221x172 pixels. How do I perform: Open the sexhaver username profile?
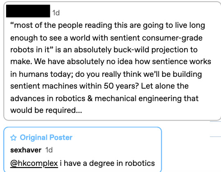26,150
